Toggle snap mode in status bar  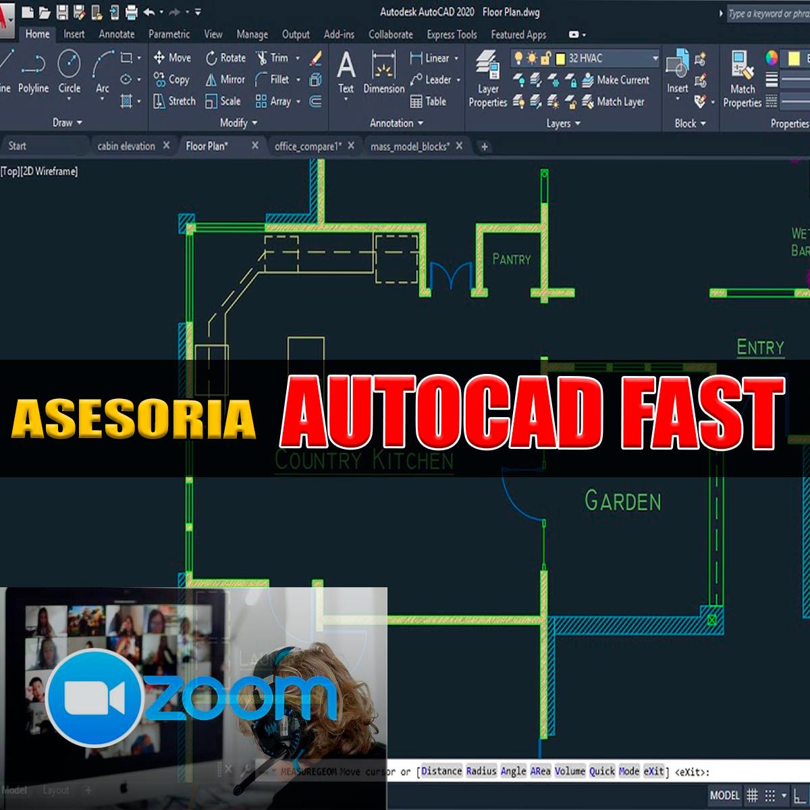tap(769, 796)
